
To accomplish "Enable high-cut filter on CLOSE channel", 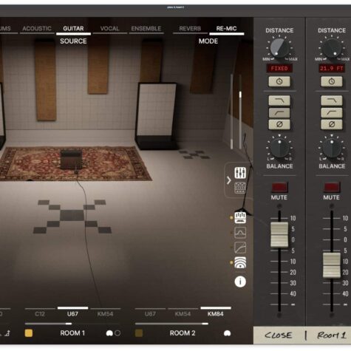I will pos(279,100).
